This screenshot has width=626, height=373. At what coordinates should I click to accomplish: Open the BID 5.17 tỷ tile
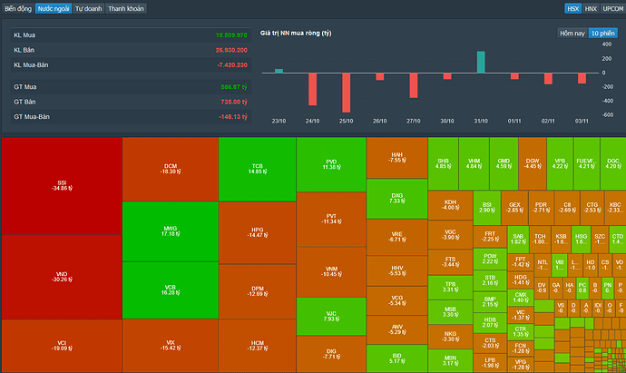click(397, 358)
